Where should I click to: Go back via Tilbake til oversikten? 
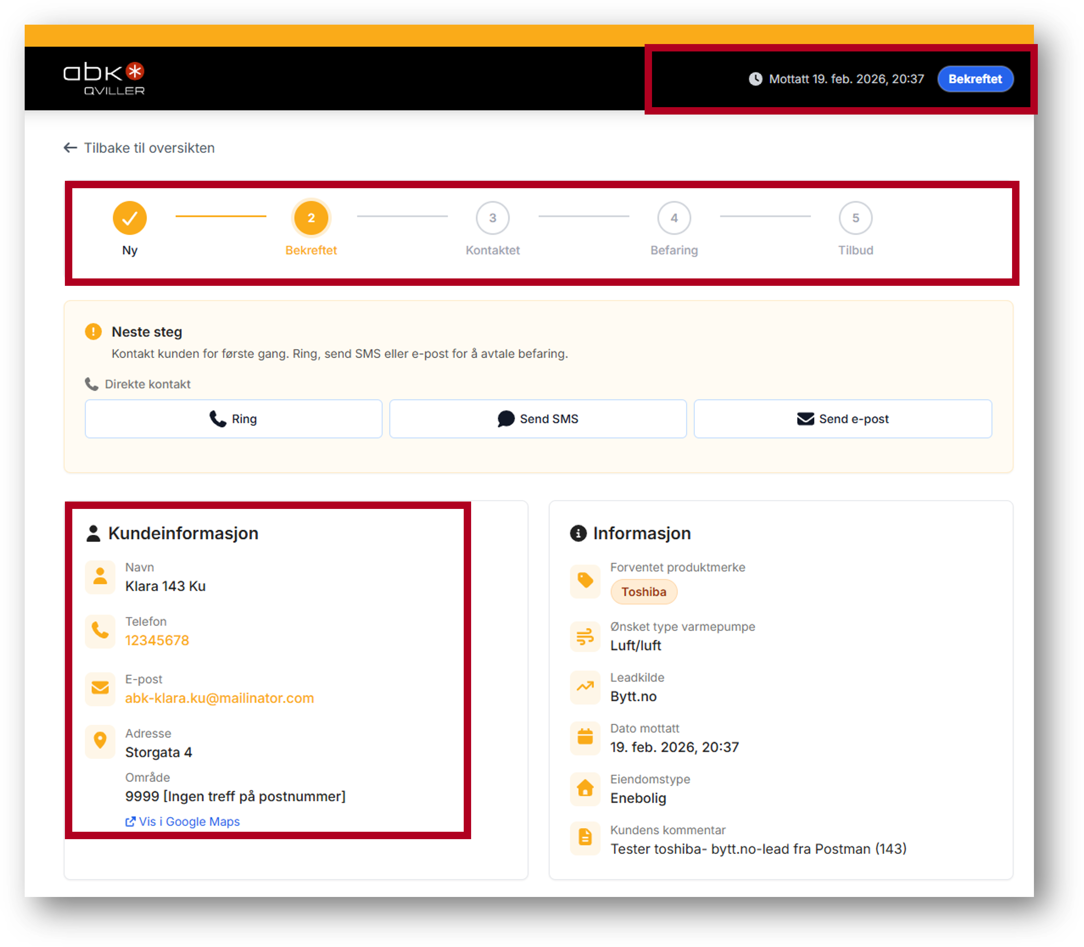point(139,148)
